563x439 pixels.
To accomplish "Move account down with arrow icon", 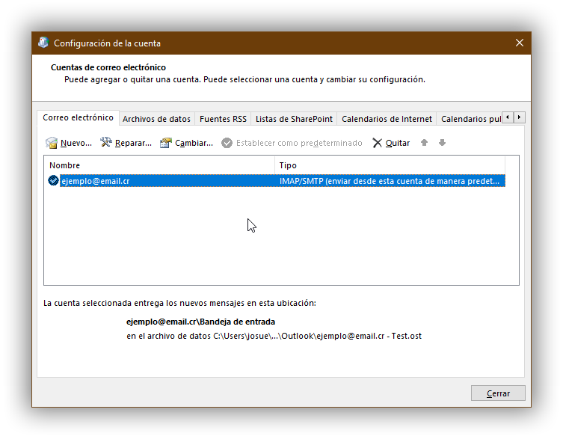I will point(442,143).
